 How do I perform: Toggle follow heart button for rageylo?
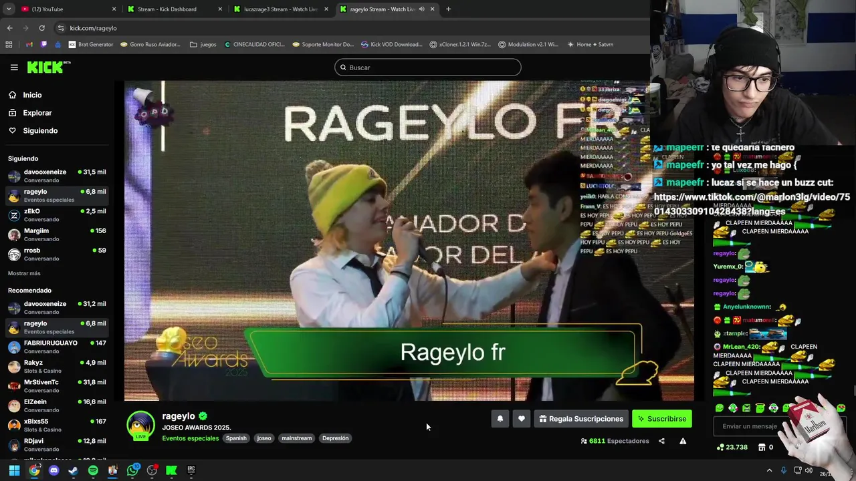tap(521, 419)
